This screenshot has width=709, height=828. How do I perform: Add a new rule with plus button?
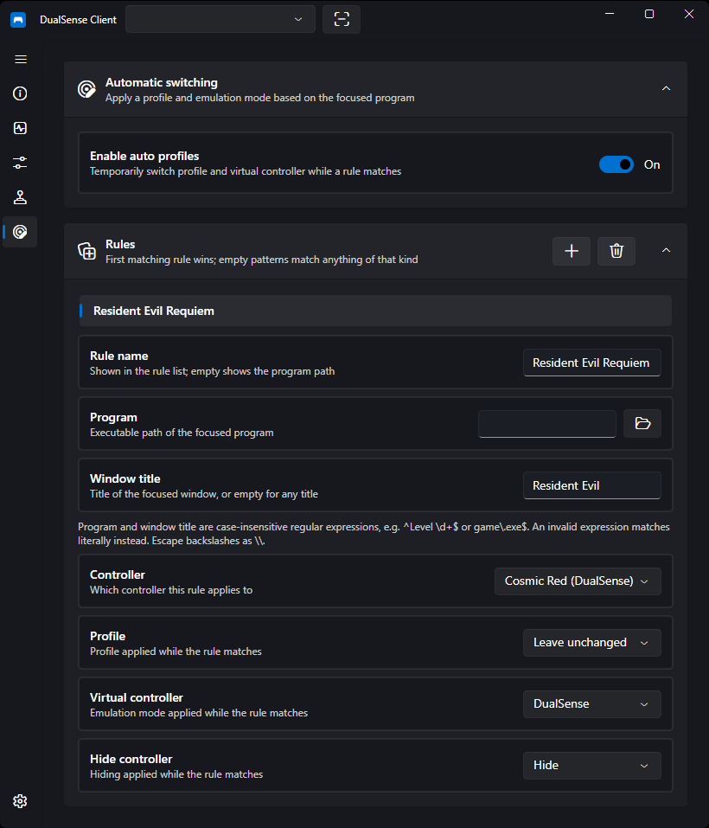coord(572,251)
